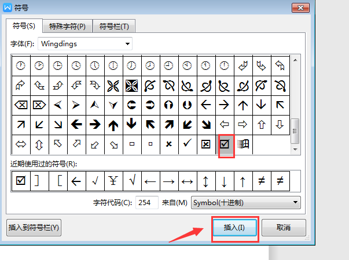Select the circled up arrow symbol
Viewport: 349px width, 260px height.
(x=169, y=105)
